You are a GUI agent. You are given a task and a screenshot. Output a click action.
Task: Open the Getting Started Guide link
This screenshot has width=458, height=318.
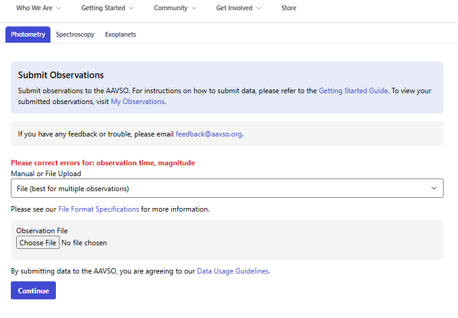pyautogui.click(x=353, y=91)
